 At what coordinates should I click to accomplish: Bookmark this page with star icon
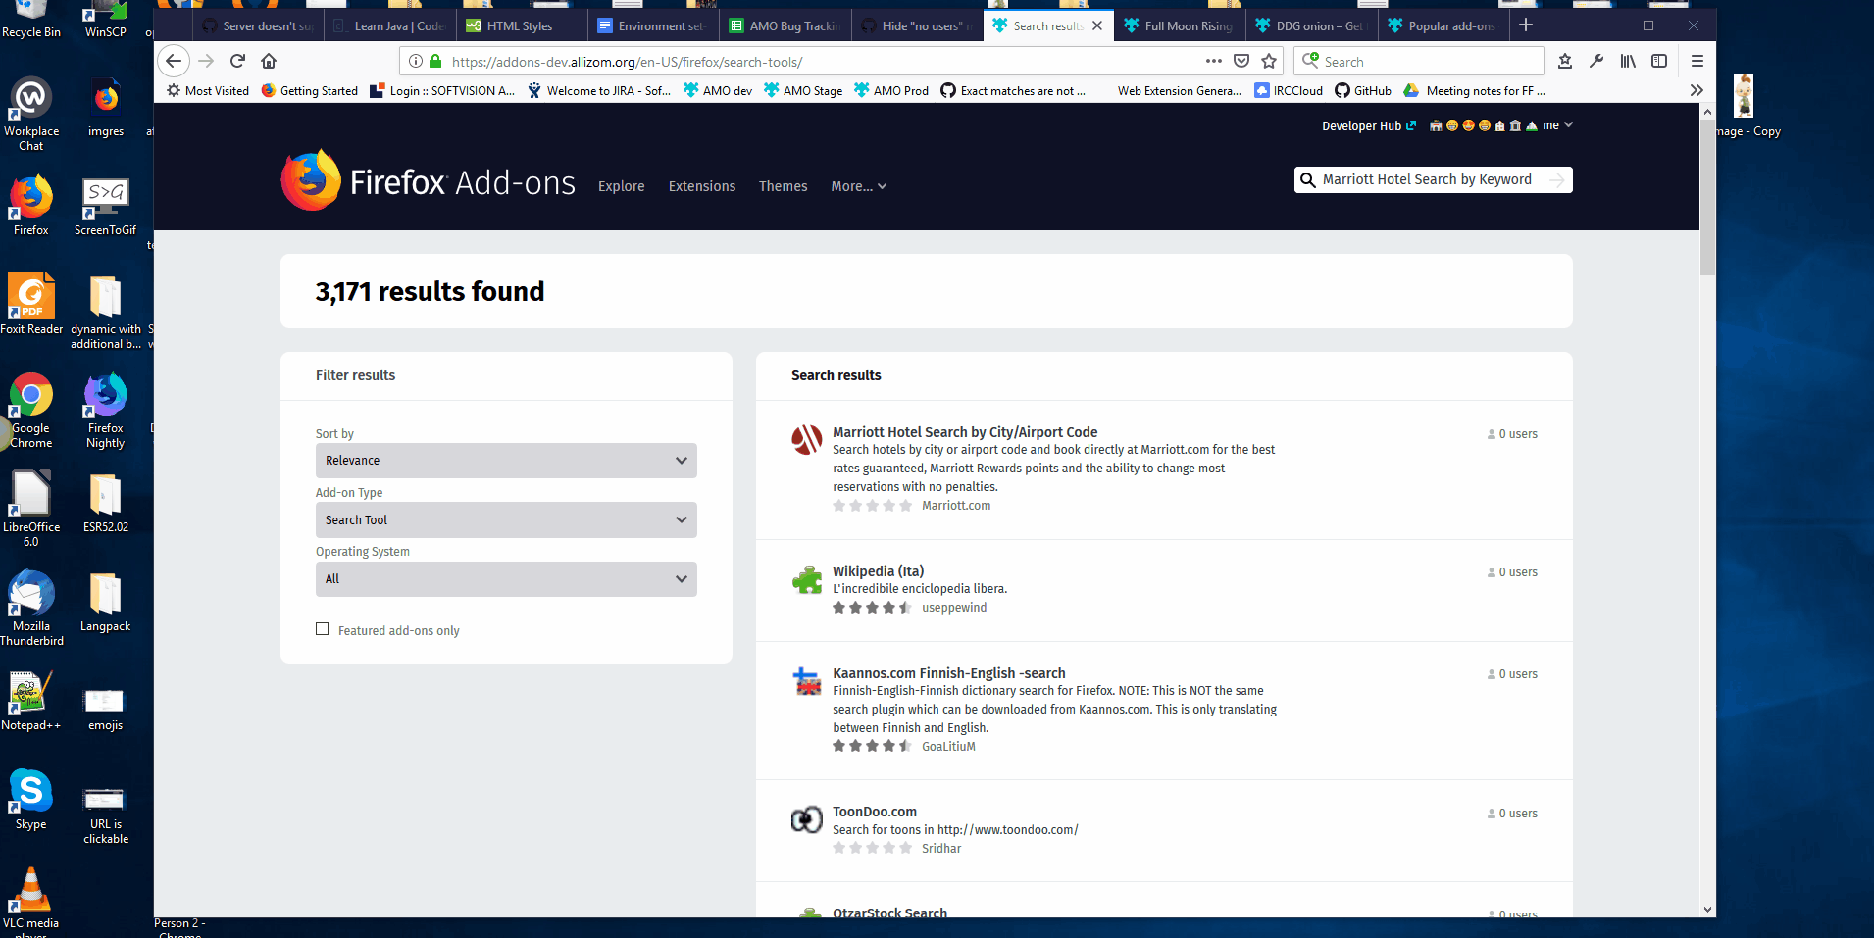(x=1269, y=61)
